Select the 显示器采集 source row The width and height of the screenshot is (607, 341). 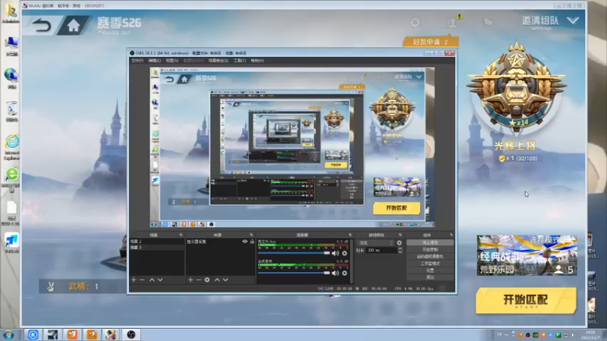pyautogui.click(x=220, y=242)
